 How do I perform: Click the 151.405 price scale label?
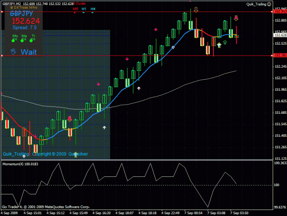281,135
